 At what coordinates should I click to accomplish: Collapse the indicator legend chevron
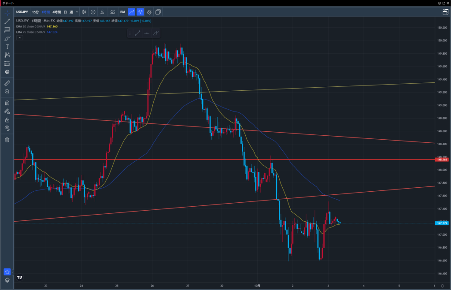[x=19, y=38]
